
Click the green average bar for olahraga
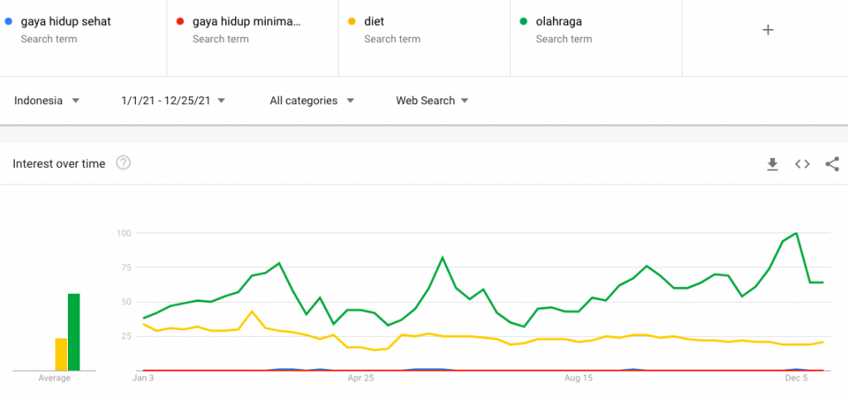point(74,332)
